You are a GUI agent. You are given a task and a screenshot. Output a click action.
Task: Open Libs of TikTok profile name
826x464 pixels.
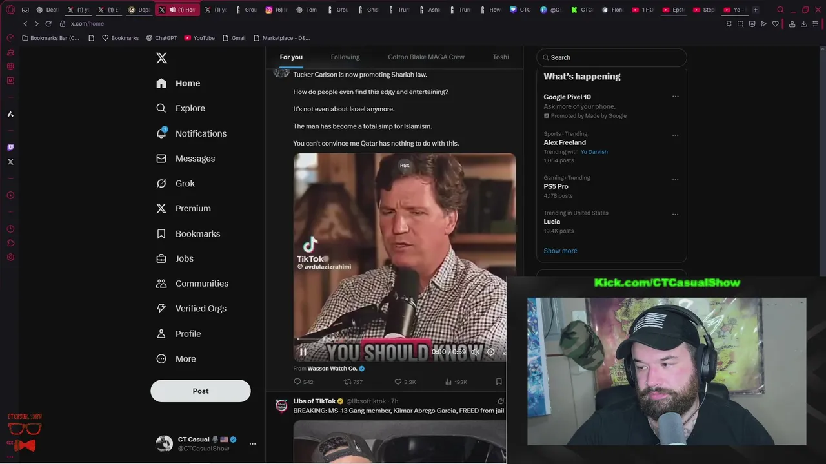pos(314,401)
